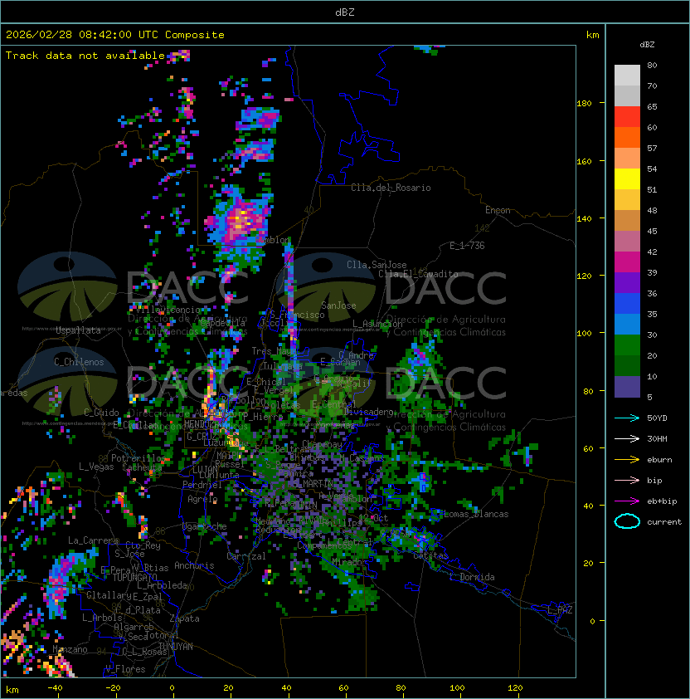The width and height of the screenshot is (690, 699).
Task: Click the white 30HM arrow in legend
Action: [x=627, y=438]
